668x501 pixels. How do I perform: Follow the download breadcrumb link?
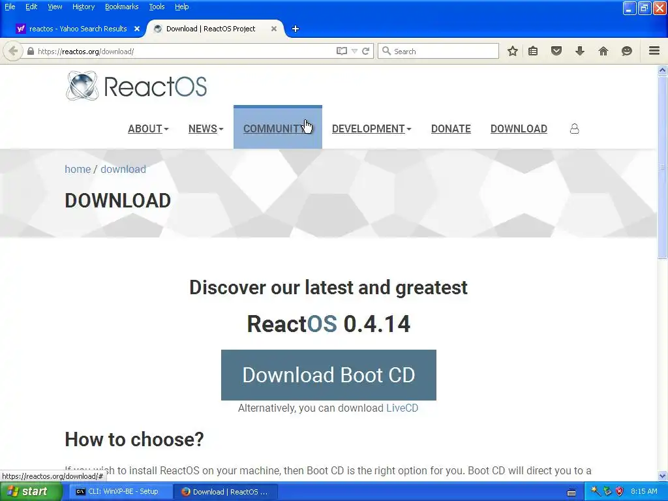[x=123, y=169]
